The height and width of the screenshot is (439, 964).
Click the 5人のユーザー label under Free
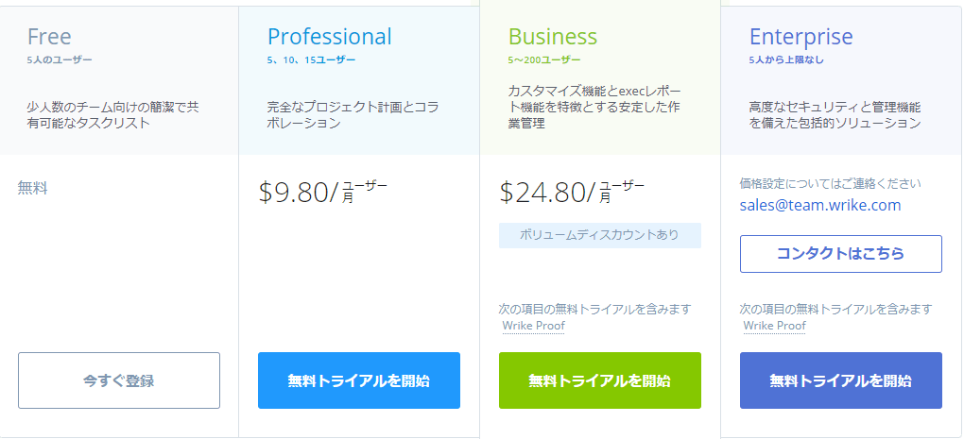[60, 59]
